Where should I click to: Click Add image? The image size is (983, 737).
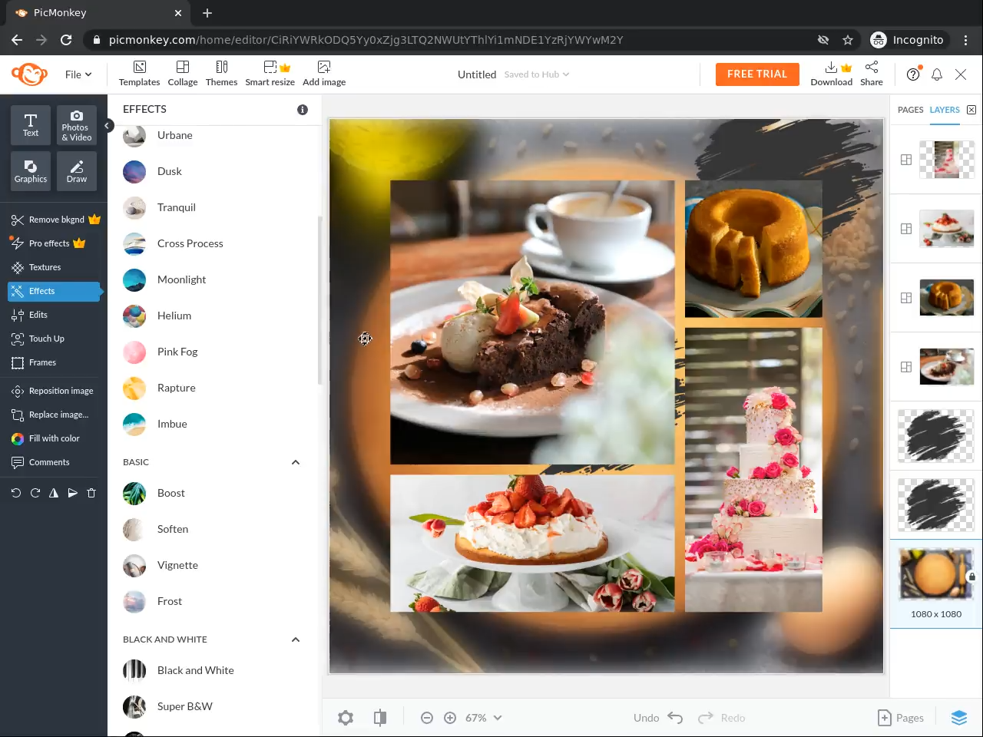pos(324,74)
